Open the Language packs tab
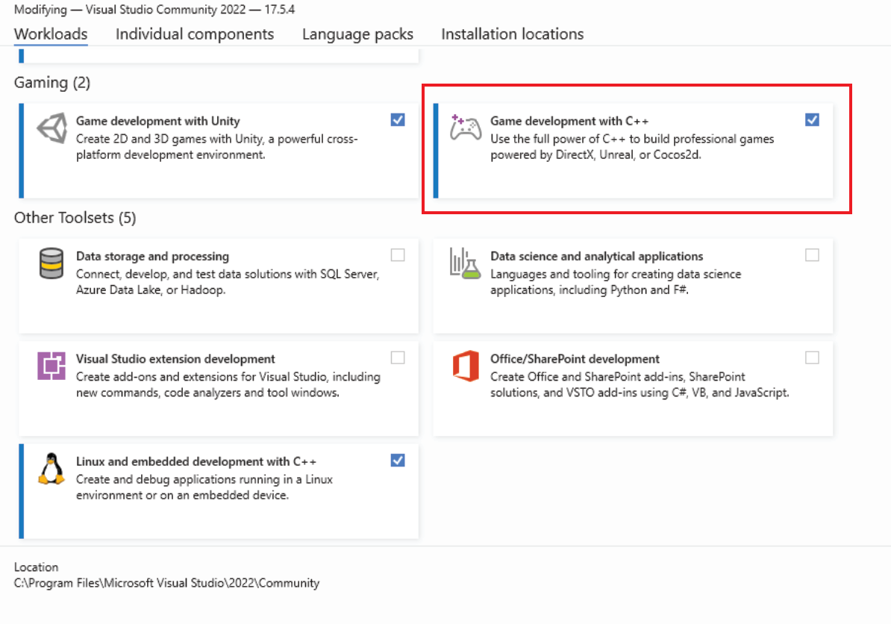The width and height of the screenshot is (891, 624). pos(357,34)
